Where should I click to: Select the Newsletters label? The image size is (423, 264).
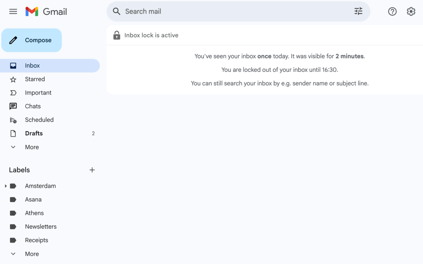tap(41, 227)
